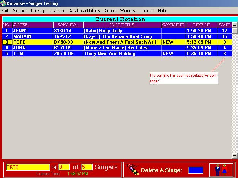Click the SINGER column header
The height and width of the screenshot is (178, 238).
coord(33,25)
